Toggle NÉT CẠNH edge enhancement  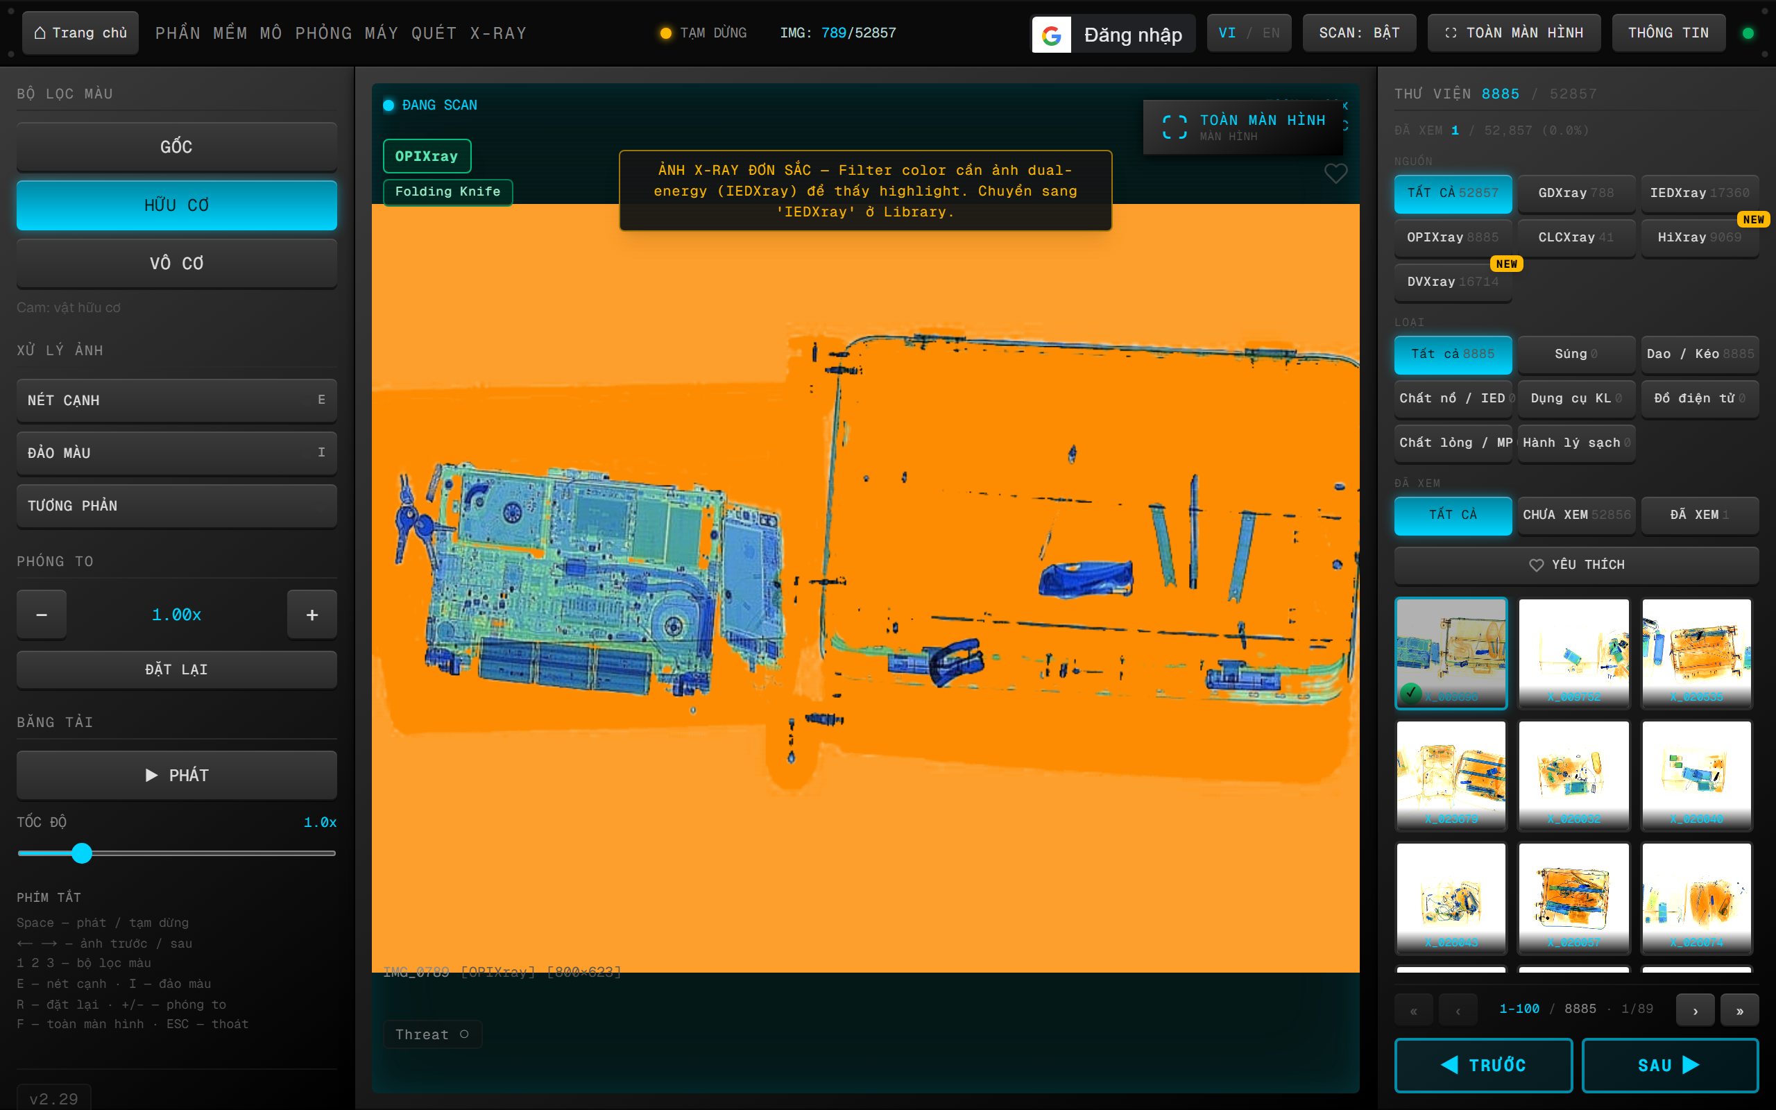pos(177,400)
